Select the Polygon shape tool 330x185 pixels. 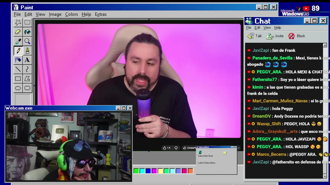[x=27, y=79]
